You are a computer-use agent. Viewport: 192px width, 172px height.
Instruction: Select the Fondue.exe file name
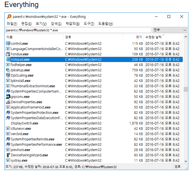tap(20, 54)
